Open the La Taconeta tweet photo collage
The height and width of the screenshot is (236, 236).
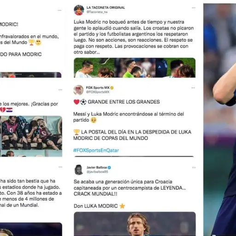tap(135, 68)
